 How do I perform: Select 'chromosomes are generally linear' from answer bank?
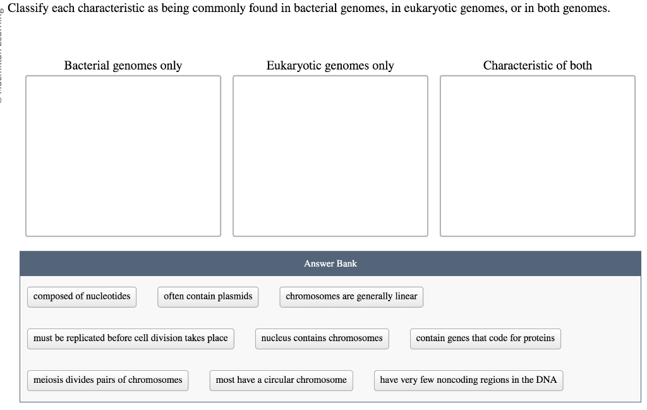pyautogui.click(x=351, y=296)
